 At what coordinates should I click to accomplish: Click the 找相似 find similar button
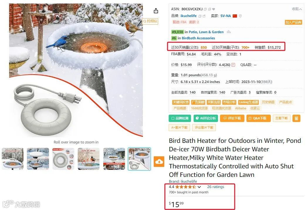(x=150, y=21)
